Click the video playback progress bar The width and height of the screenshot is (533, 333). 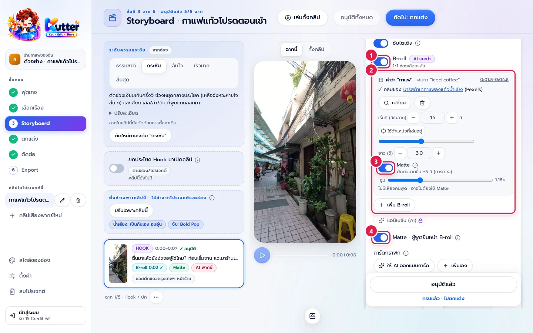(x=301, y=255)
